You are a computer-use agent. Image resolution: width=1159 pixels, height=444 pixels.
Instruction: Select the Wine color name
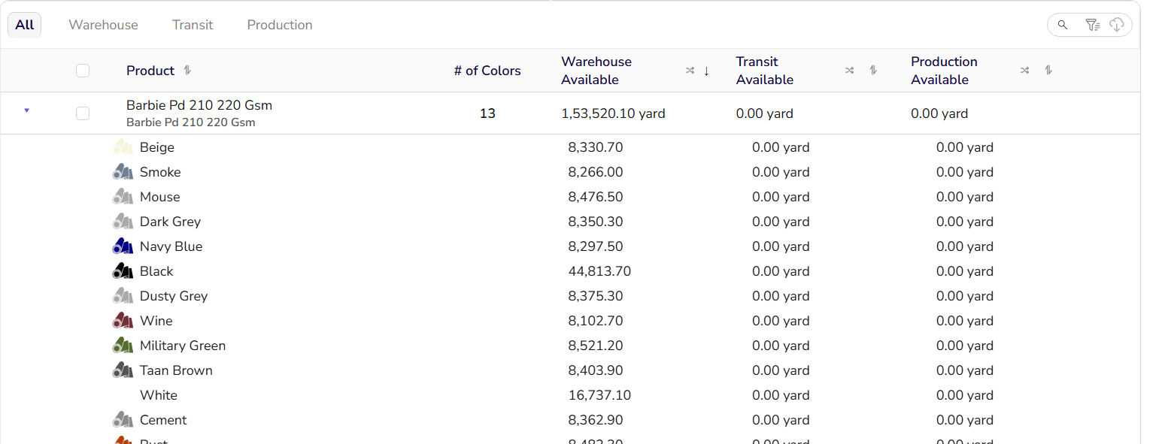click(156, 321)
